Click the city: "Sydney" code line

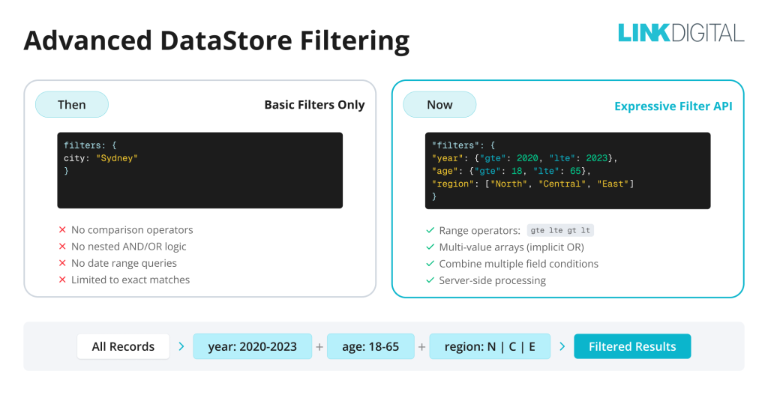pos(101,158)
